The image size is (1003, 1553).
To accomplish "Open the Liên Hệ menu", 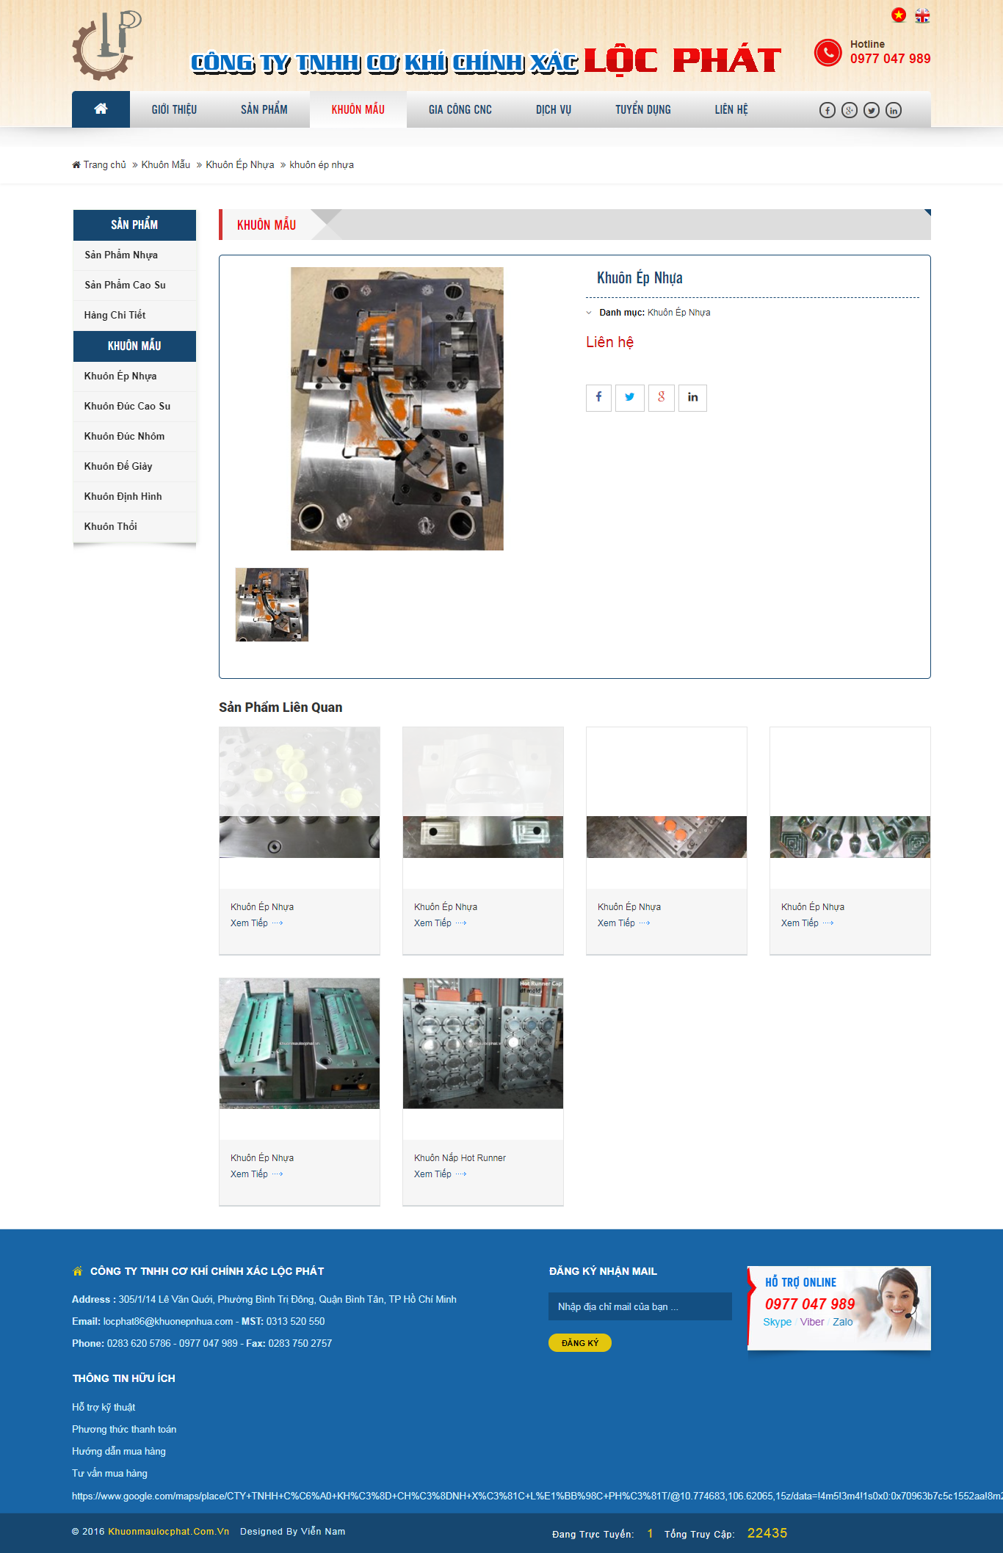I will click(x=731, y=109).
